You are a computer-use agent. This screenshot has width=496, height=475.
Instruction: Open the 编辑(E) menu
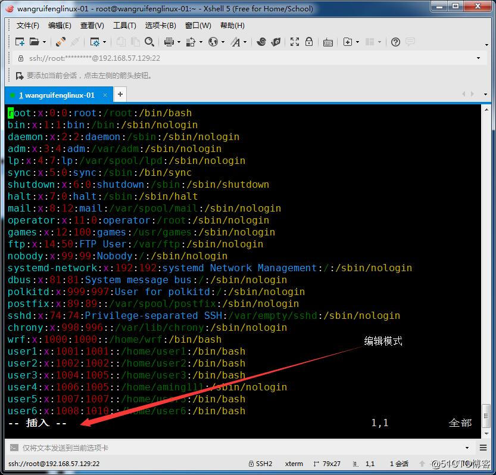60,26
